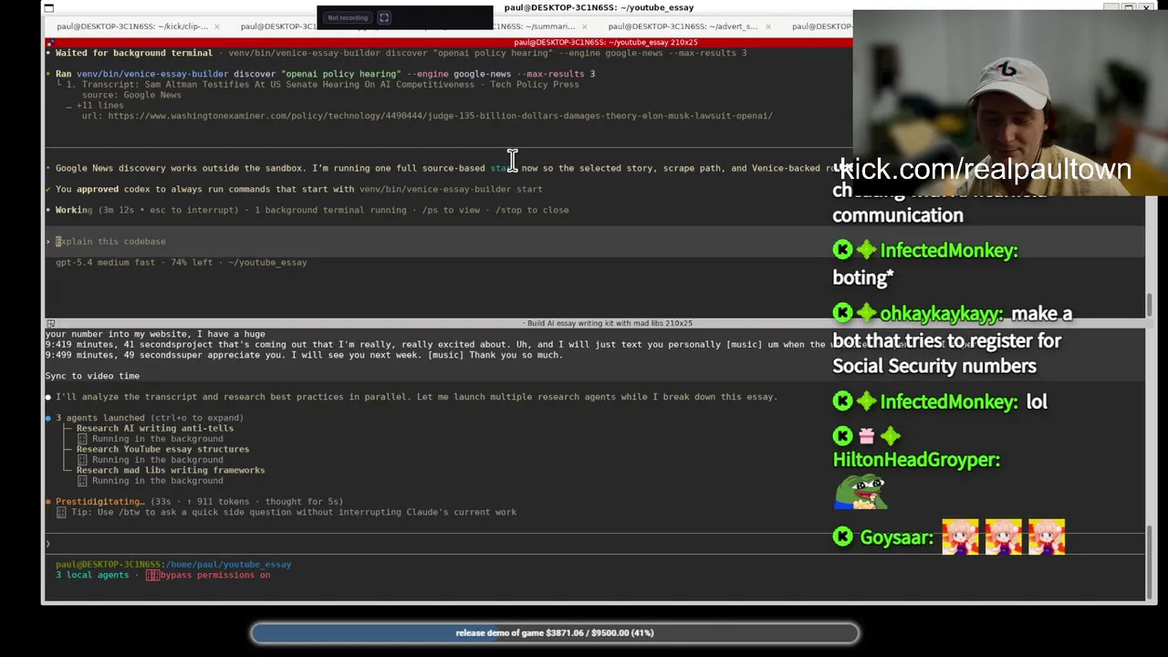Click the webcam feed thumbnail
This screenshot has width=1168, height=657.
(1010, 103)
